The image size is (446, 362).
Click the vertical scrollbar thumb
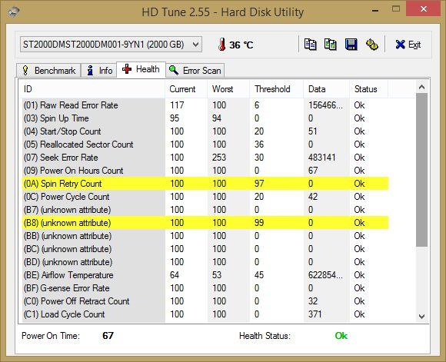pos(421,170)
